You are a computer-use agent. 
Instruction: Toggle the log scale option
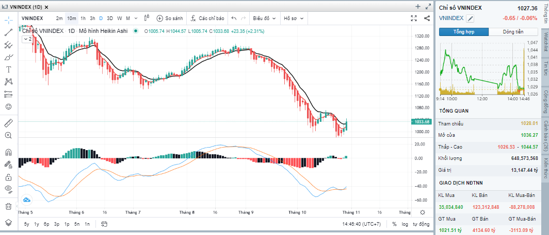(x=405, y=224)
